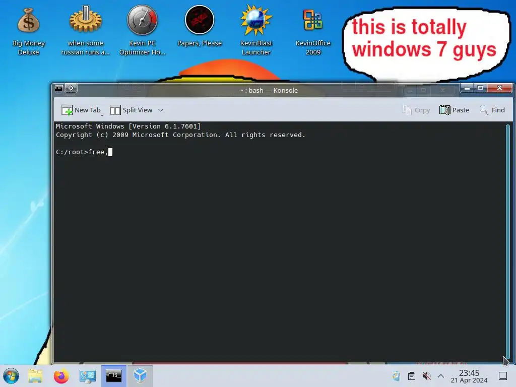Open the Start menu orb

point(11,376)
